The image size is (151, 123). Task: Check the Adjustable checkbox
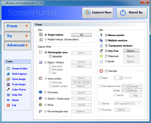[50, 56]
